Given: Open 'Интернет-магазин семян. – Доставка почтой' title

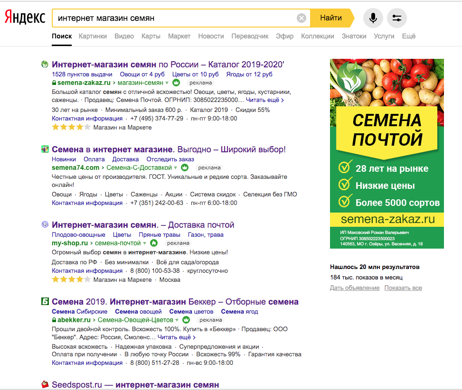Looking at the screenshot, I should tap(143, 225).
